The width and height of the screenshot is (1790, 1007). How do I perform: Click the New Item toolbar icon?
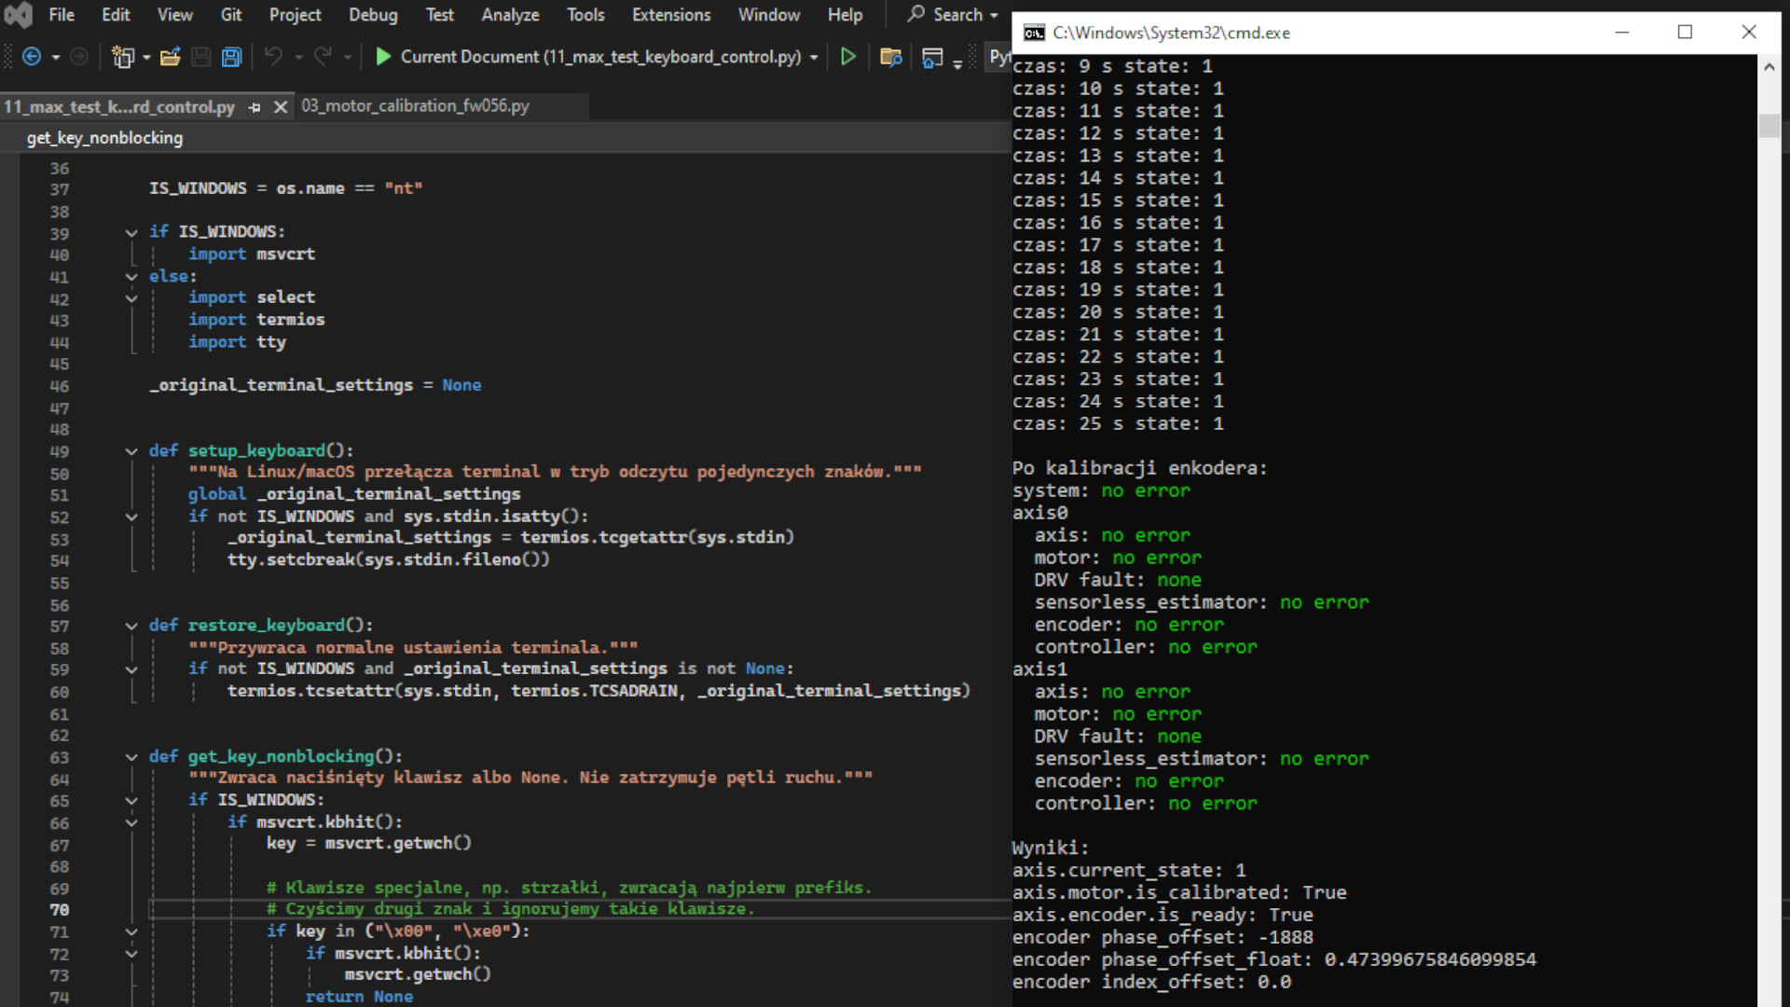pos(122,57)
